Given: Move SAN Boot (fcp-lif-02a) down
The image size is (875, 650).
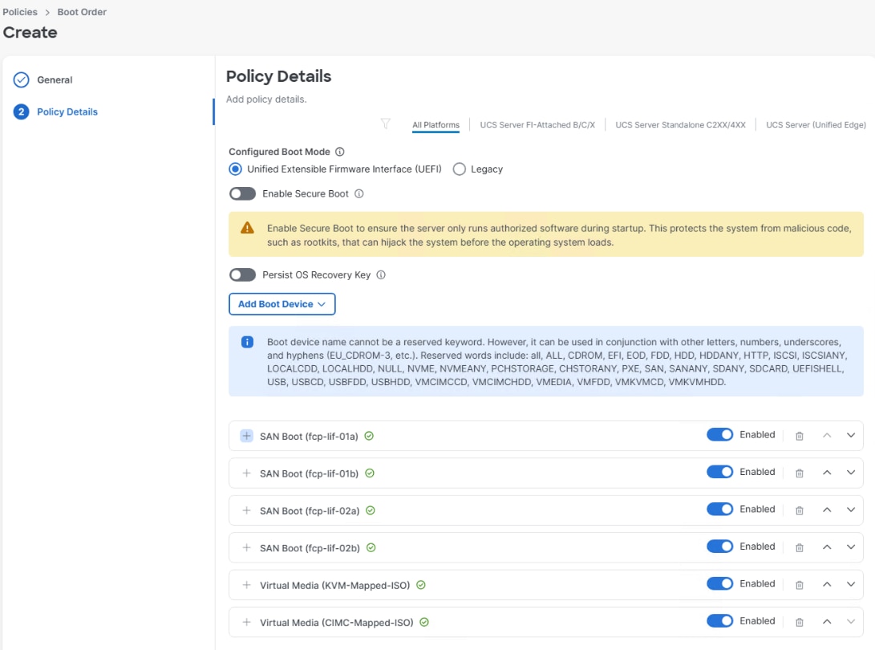Looking at the screenshot, I should click(850, 510).
